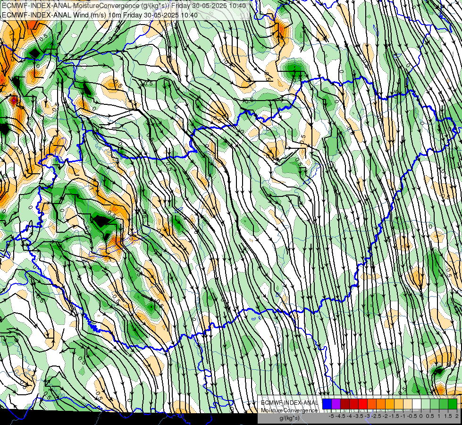Image resolution: width=462 pixels, height=425 pixels.
Task: Click the darkest red legend swatch
Action: point(345,404)
